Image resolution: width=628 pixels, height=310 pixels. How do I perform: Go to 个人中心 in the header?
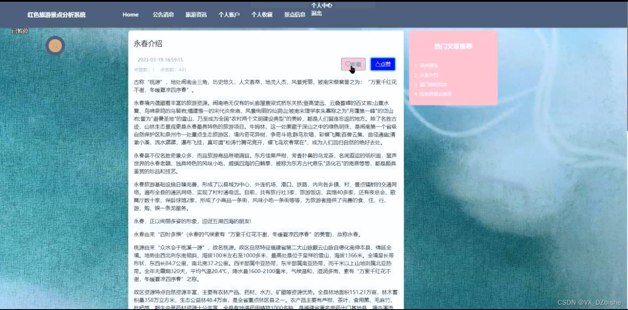pyautogui.click(x=322, y=6)
